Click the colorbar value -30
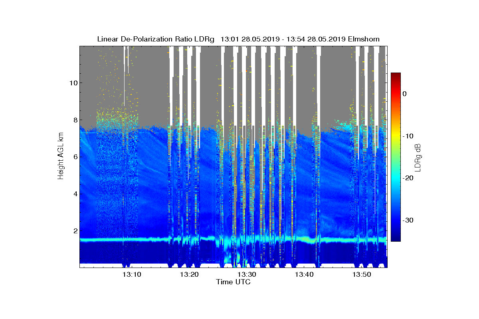Viewport: 479px width, 319px height. [x=407, y=221]
